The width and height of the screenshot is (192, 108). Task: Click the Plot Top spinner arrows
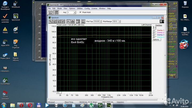(x=101, y=21)
